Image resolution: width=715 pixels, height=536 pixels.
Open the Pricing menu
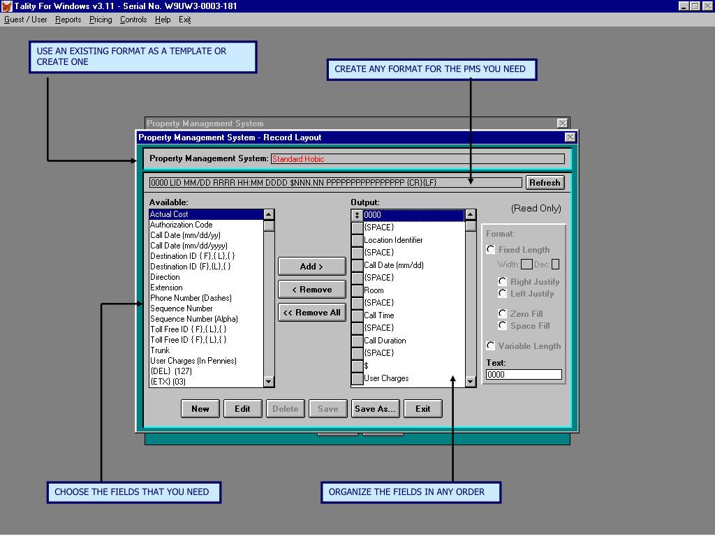[x=101, y=20]
